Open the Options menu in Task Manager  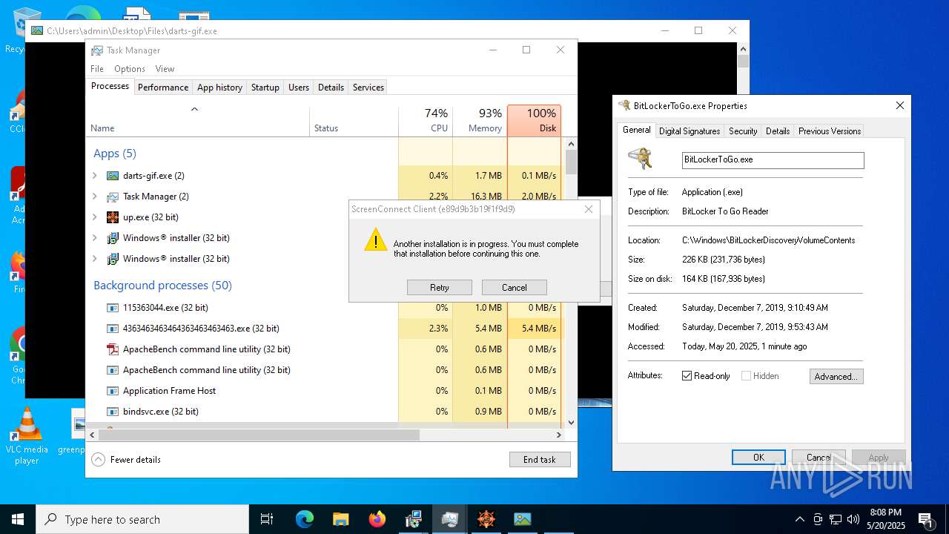click(x=130, y=68)
